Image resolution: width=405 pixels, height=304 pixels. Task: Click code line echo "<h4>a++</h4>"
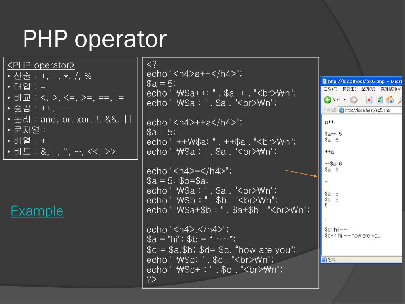coord(194,74)
